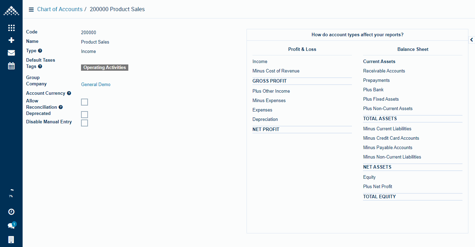Go back to Chart of Accounts breadcrumb
This screenshot has height=247, width=475.
point(60,9)
